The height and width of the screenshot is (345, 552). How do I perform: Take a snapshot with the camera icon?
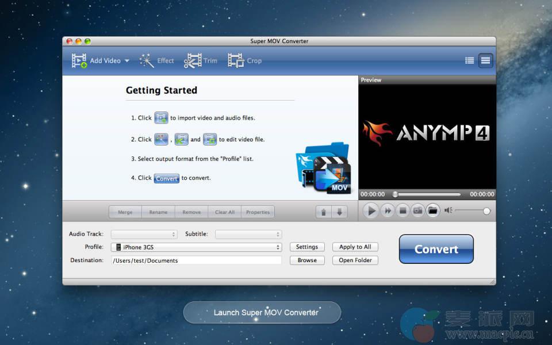coord(418,211)
